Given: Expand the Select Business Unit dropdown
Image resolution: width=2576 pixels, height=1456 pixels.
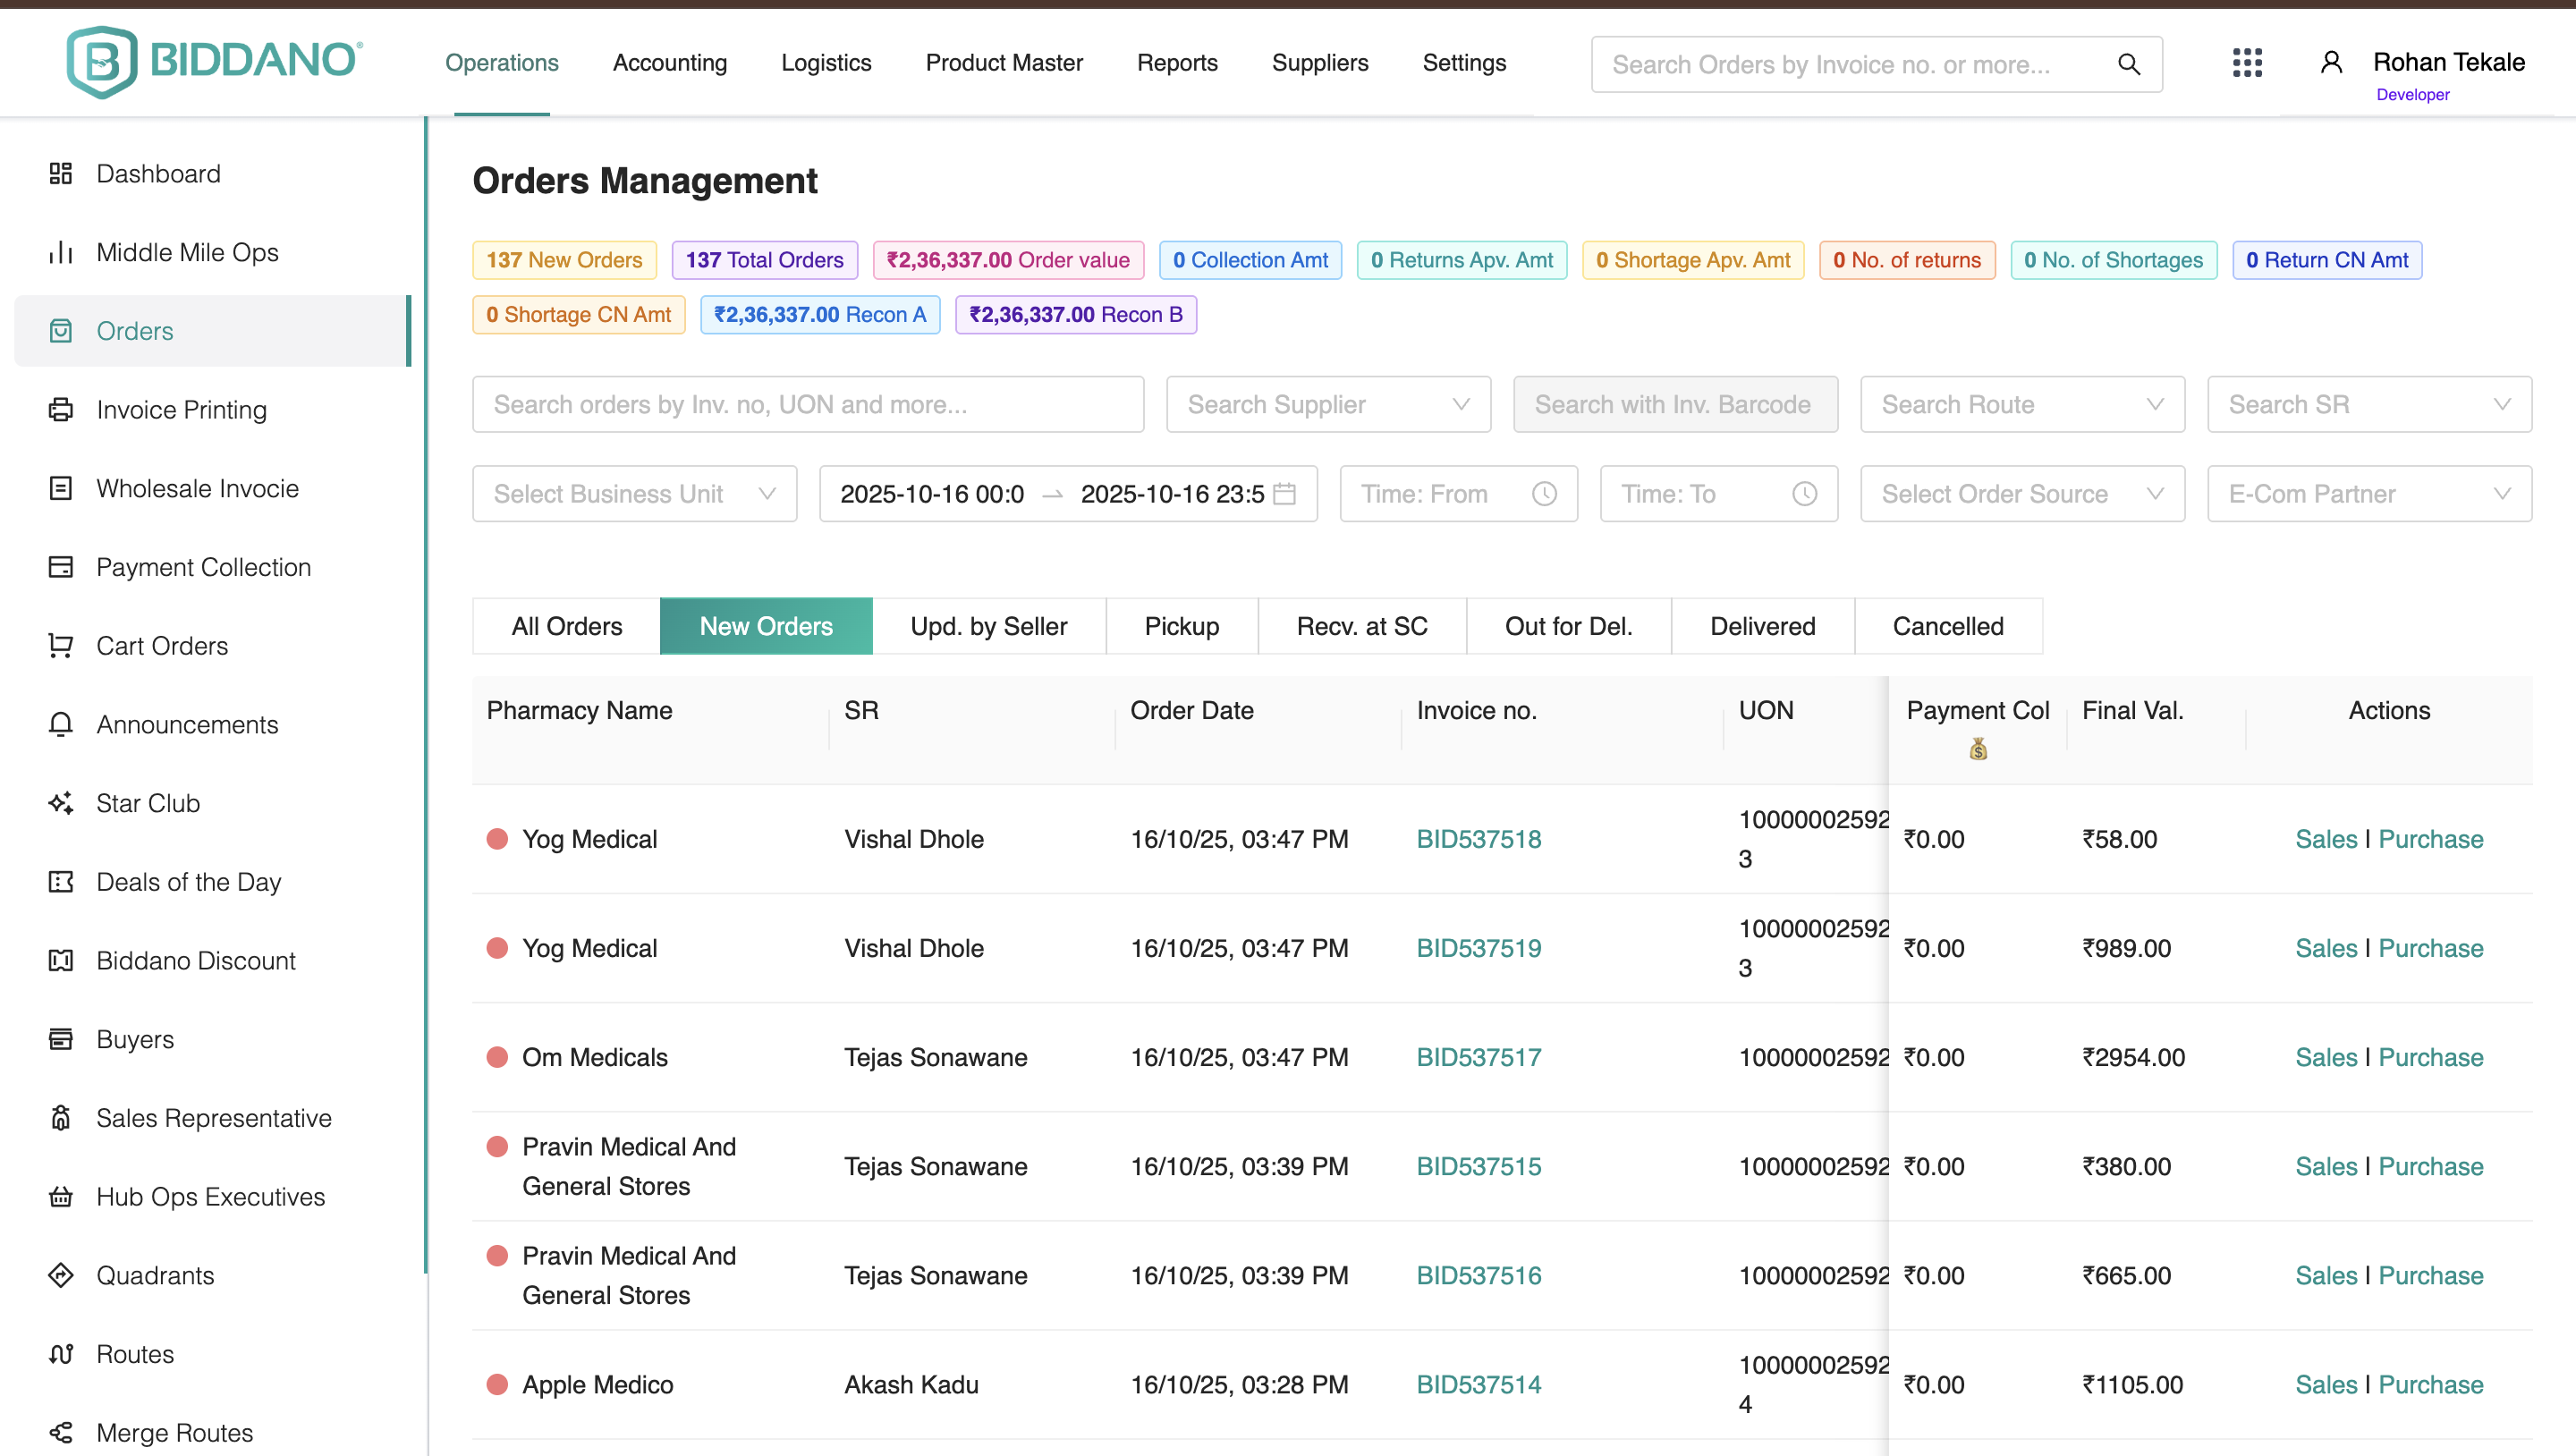Looking at the screenshot, I should pyautogui.click(x=634, y=494).
